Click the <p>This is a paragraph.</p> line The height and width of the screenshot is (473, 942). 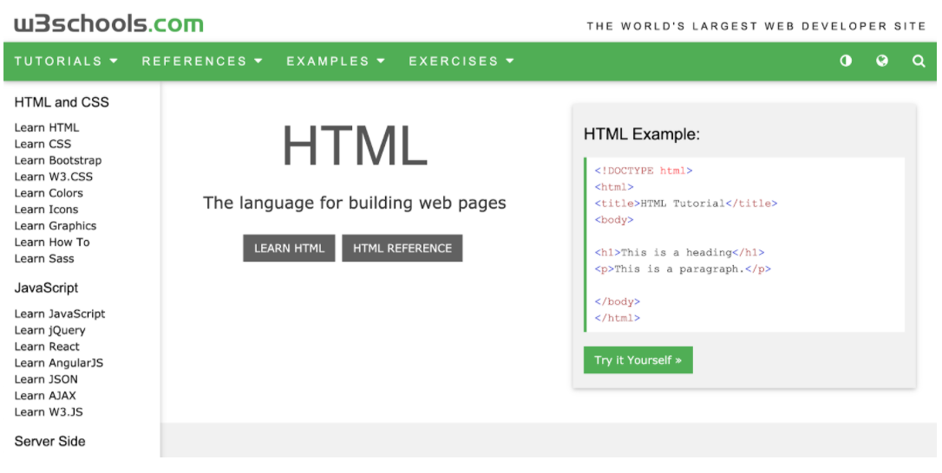click(683, 269)
